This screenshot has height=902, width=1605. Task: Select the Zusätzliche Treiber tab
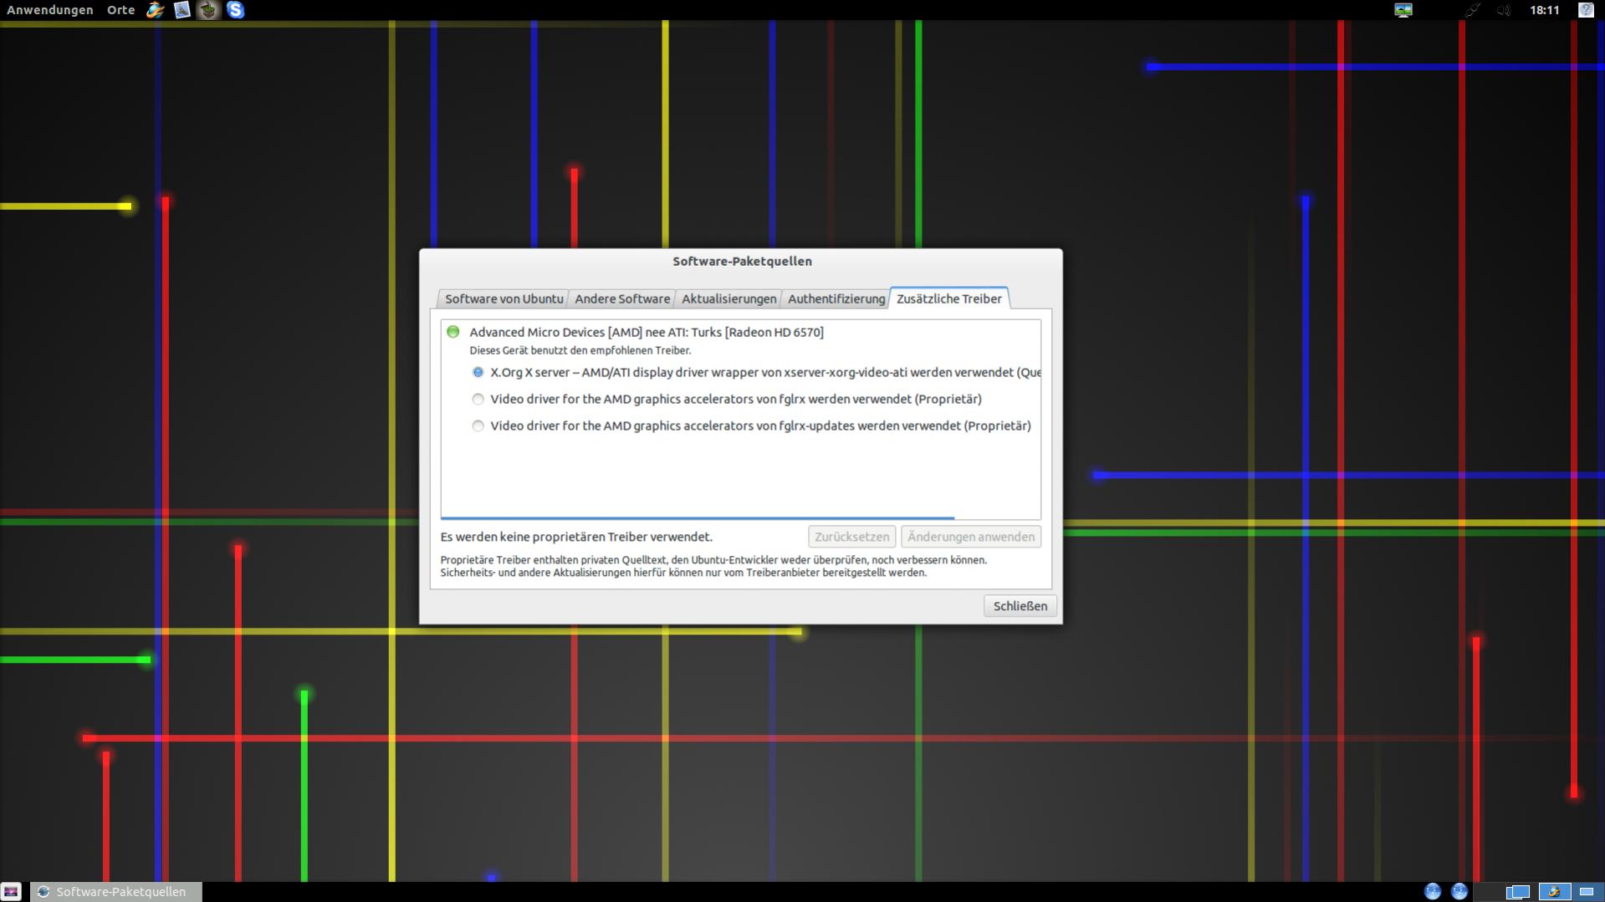(948, 298)
